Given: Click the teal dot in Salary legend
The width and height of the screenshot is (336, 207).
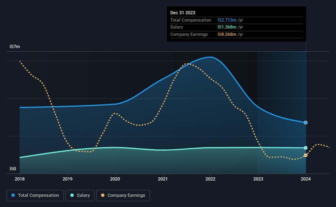Looking at the screenshot, I should (72, 195).
